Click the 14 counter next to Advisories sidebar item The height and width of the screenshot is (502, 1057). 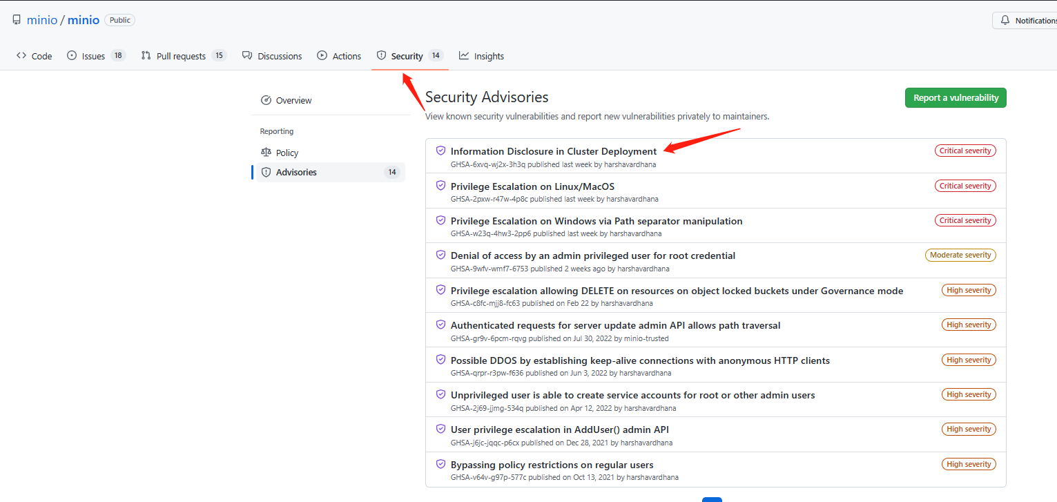coord(392,172)
